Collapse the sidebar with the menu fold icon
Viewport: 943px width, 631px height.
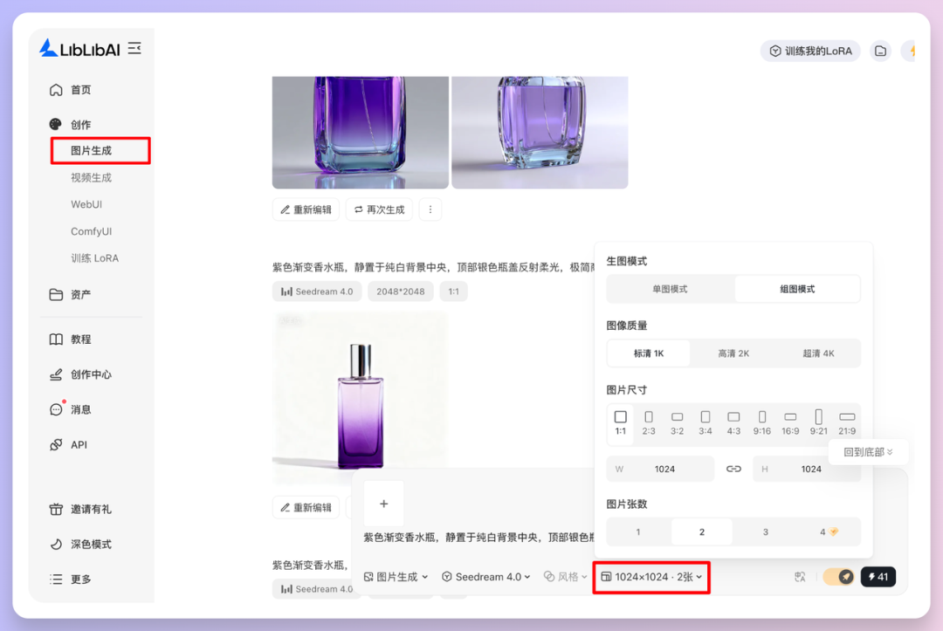tap(134, 48)
